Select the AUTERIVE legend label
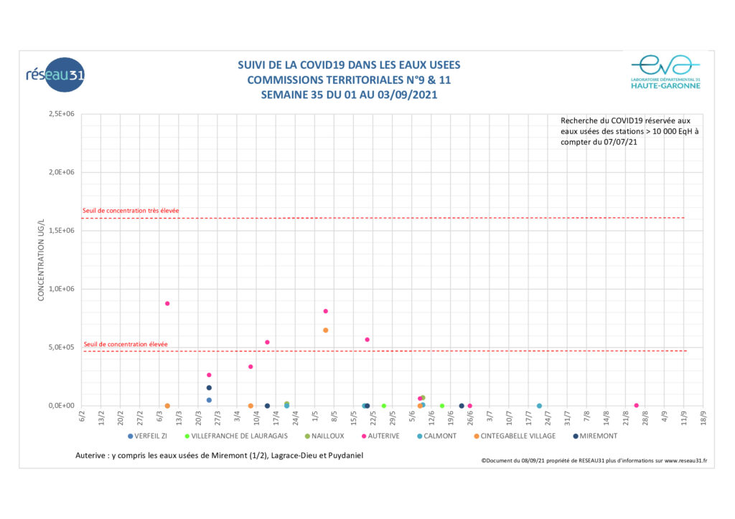The image size is (735, 519). [383, 436]
